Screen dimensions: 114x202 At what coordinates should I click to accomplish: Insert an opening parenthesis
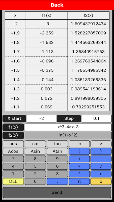point(79,151)
